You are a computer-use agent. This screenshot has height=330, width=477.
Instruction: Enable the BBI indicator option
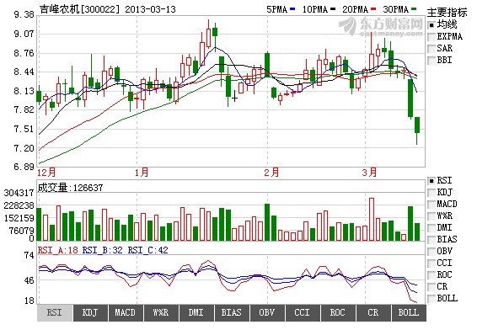pyautogui.click(x=431, y=61)
